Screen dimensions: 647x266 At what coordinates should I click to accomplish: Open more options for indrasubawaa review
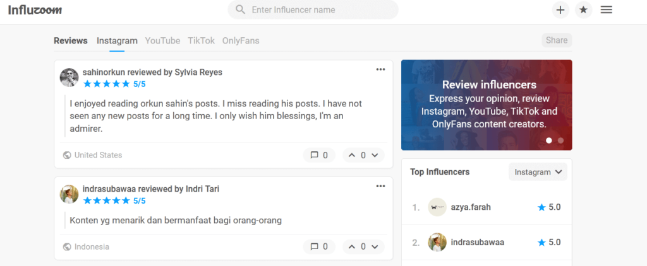pyautogui.click(x=380, y=186)
